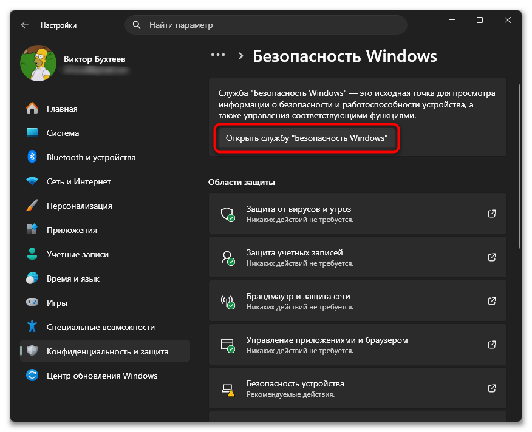The image size is (532, 432).
Task: Open Приложения settings section
Action: (x=105, y=230)
